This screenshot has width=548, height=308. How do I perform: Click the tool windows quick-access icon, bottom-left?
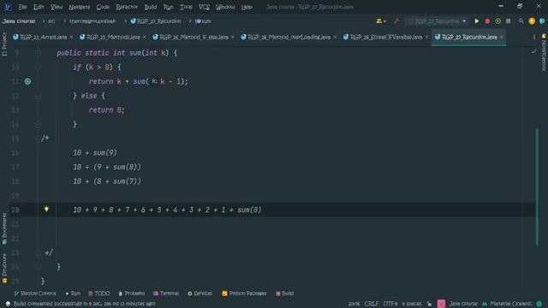[x=8, y=304]
